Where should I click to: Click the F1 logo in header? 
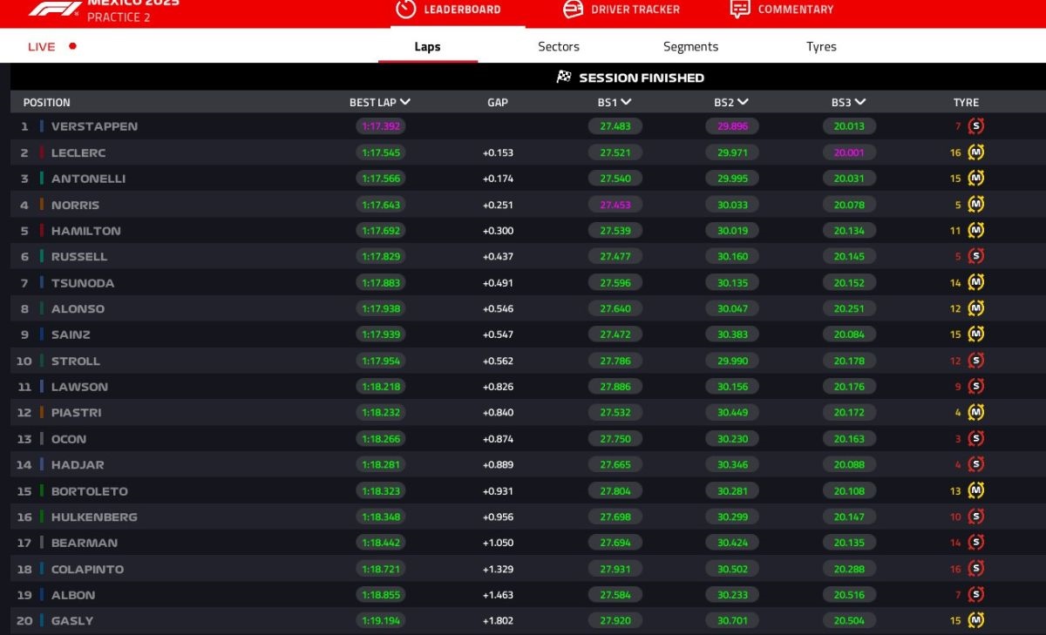tap(55, 9)
